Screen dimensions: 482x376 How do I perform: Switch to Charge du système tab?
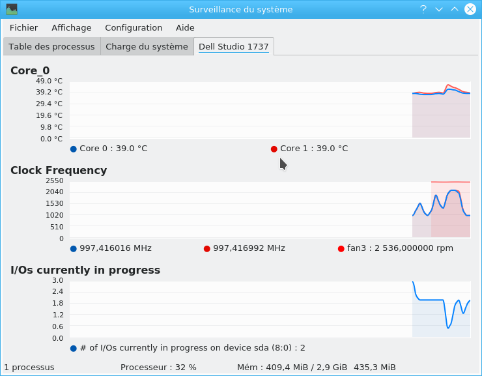tap(147, 46)
